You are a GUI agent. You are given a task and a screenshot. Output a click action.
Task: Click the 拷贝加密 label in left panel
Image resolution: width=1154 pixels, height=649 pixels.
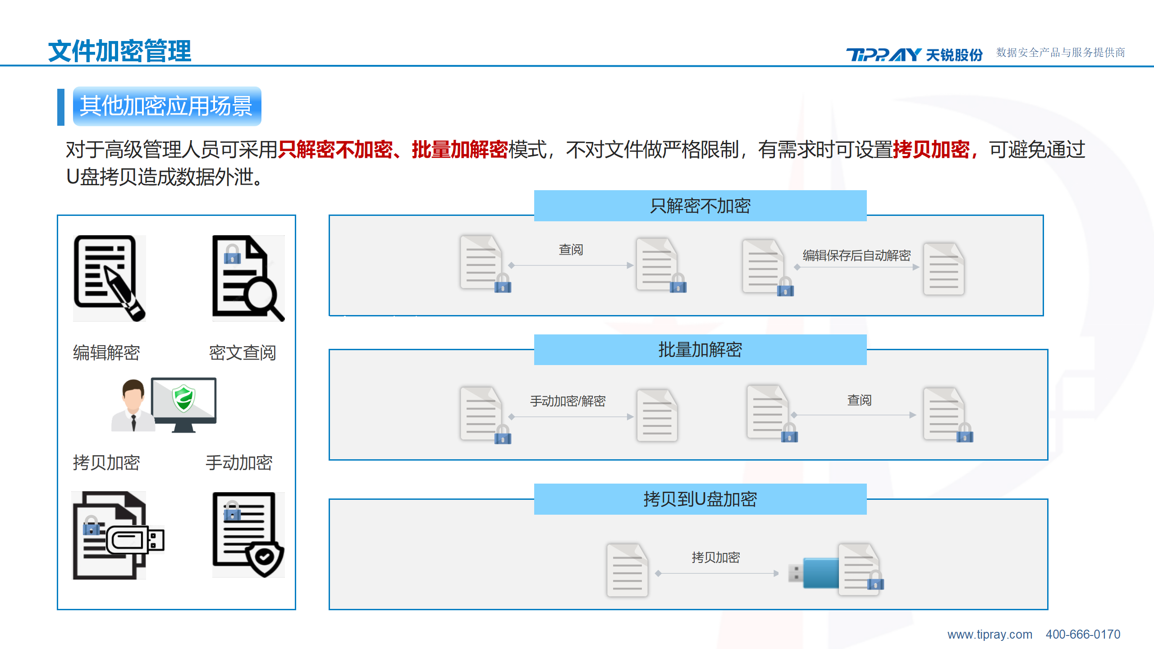pos(106,462)
